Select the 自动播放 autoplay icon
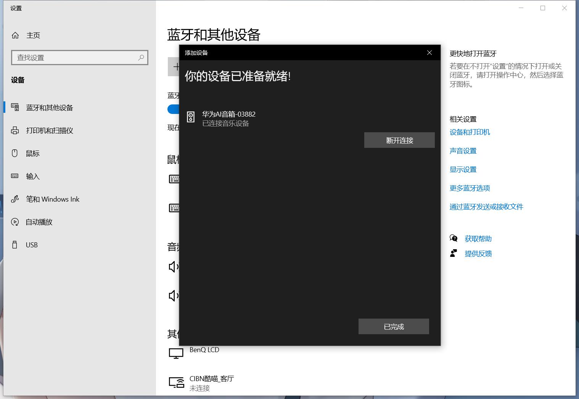The width and height of the screenshot is (579, 399). [x=15, y=222]
